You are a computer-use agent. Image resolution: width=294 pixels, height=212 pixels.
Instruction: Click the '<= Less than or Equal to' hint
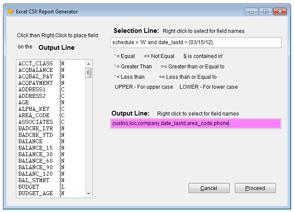tap(188, 77)
